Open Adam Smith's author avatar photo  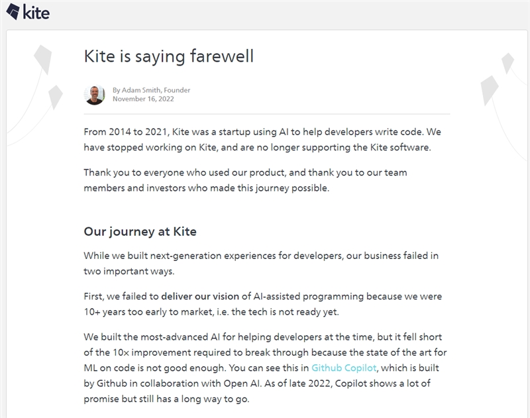coord(95,95)
